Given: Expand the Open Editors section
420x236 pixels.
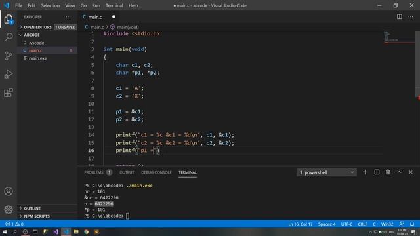Looking at the screenshot, I should pos(38,27).
